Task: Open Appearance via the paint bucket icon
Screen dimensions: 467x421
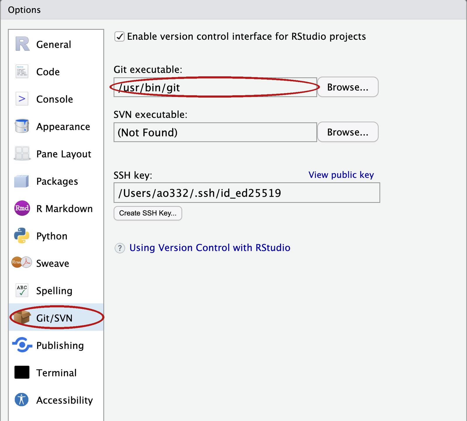Action: point(22,126)
